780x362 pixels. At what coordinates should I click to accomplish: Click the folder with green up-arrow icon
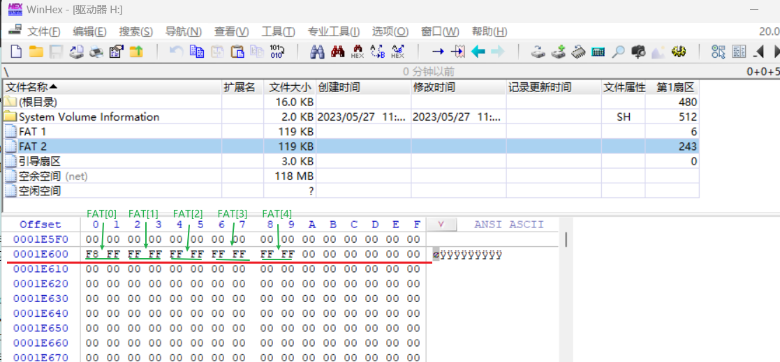tap(136, 51)
